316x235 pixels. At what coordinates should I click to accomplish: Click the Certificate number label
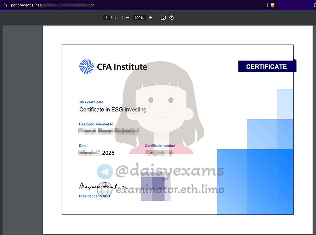click(x=160, y=146)
